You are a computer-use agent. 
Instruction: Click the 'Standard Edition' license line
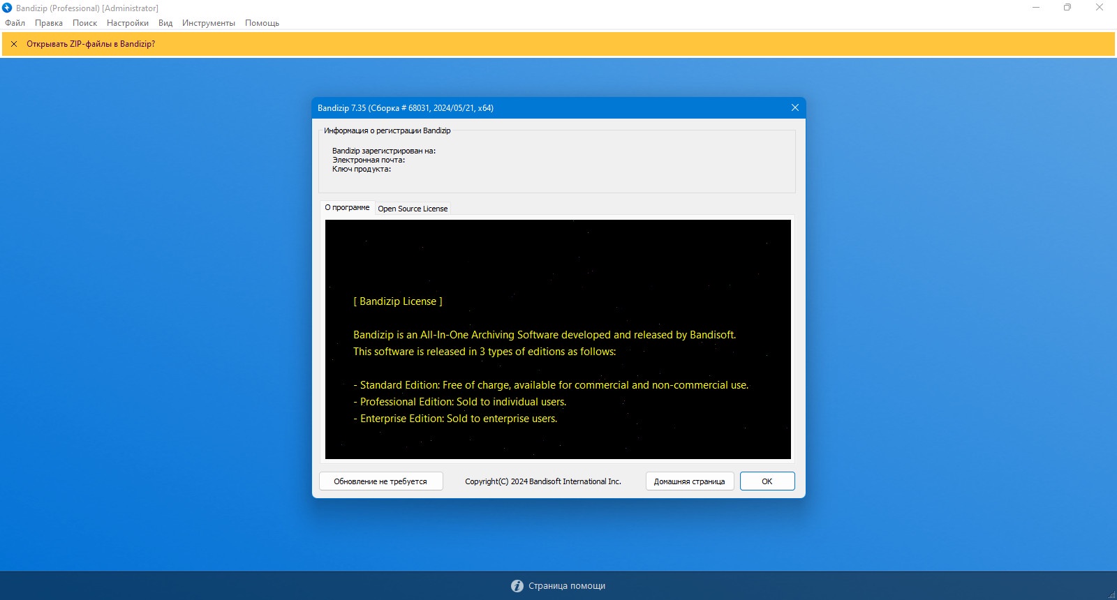click(x=551, y=385)
